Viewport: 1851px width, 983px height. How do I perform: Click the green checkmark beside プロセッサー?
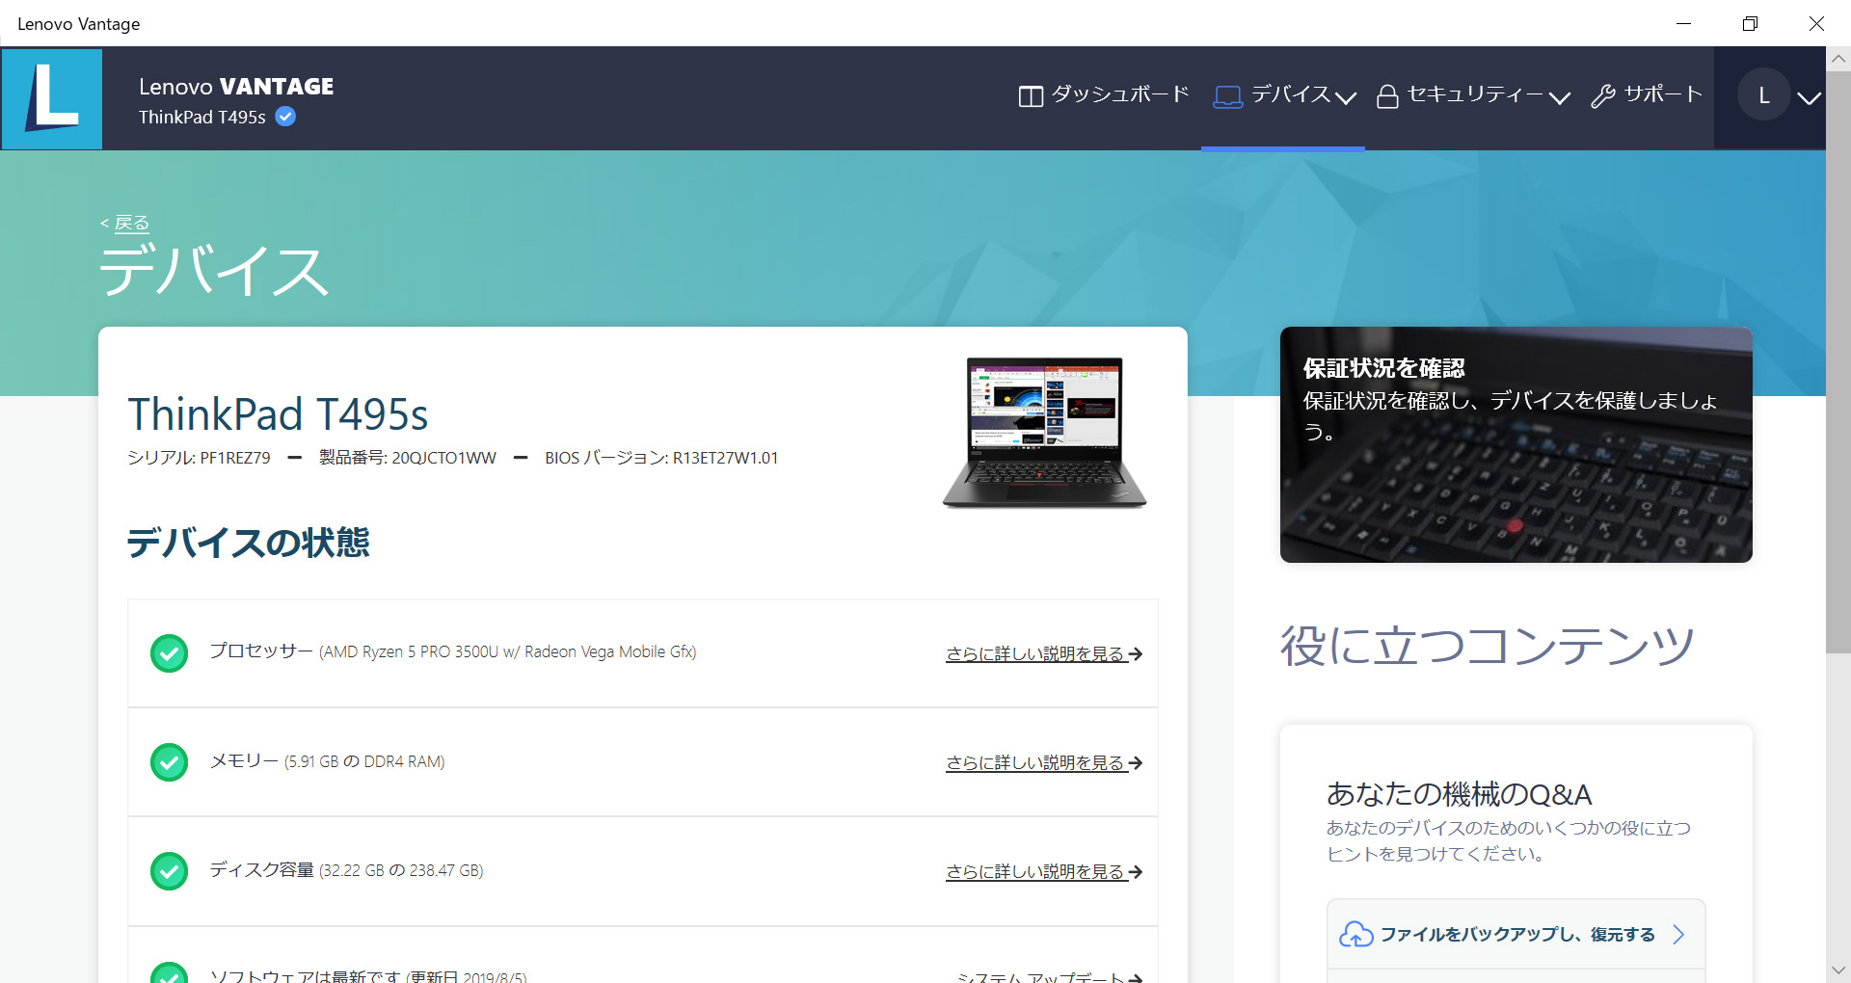coord(170,652)
